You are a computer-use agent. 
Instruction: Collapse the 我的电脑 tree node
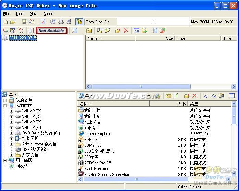pos(5,106)
